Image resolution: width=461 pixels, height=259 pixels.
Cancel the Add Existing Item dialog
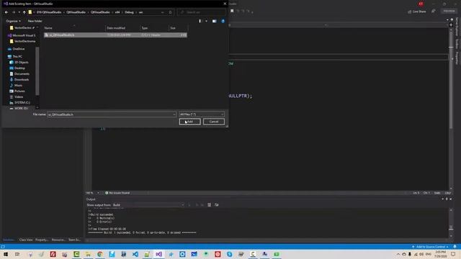tap(214, 122)
